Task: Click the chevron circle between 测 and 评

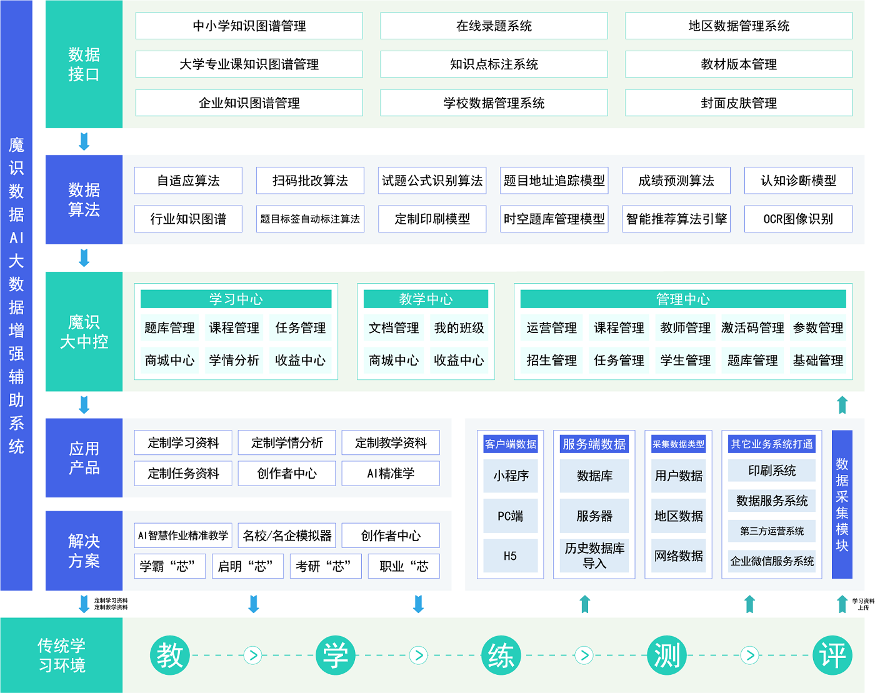Action: coord(749,656)
